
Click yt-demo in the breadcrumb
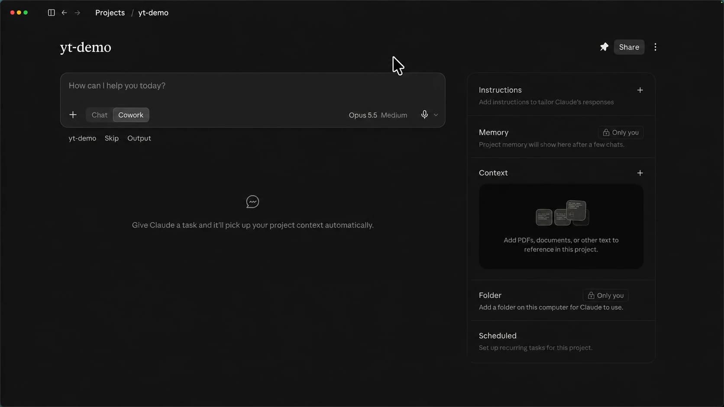tap(153, 13)
